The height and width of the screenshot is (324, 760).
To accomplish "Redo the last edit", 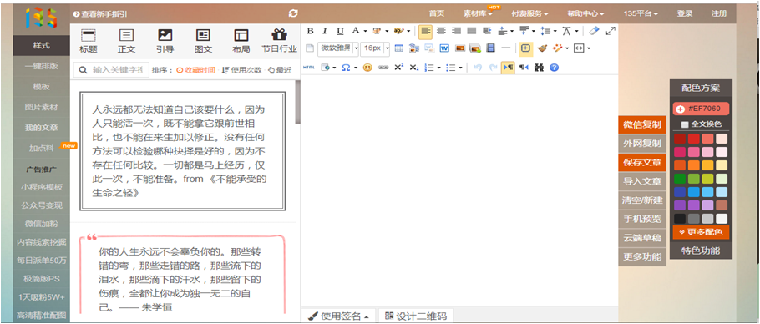I will pyautogui.click(x=493, y=68).
